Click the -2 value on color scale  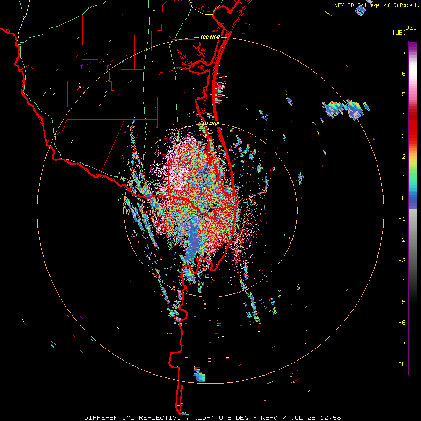[x=402, y=240]
